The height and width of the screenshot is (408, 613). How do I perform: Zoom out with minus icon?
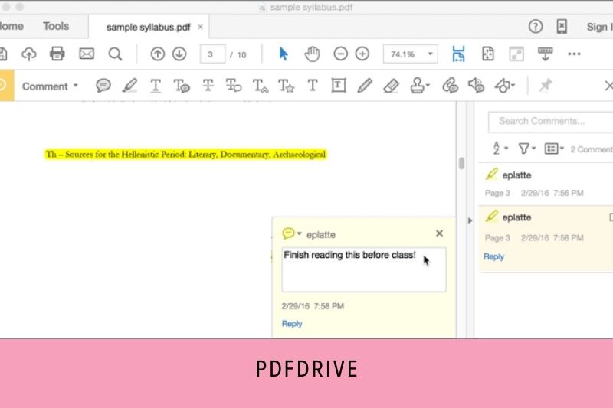[340, 54]
